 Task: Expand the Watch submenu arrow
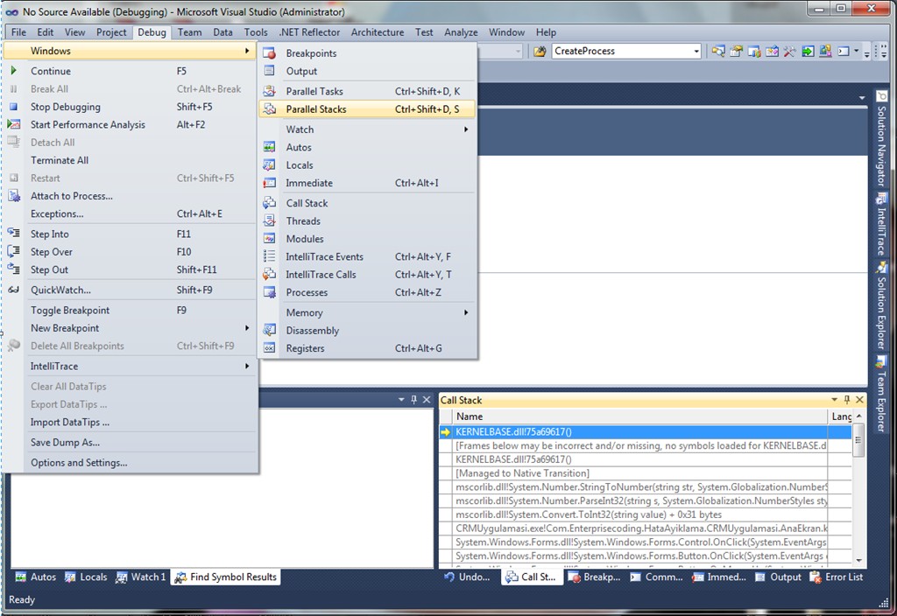pyautogui.click(x=466, y=129)
